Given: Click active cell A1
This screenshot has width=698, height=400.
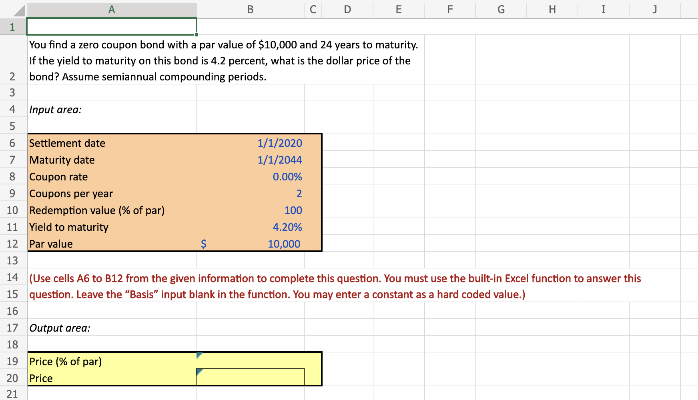Looking at the screenshot, I should coord(112,27).
